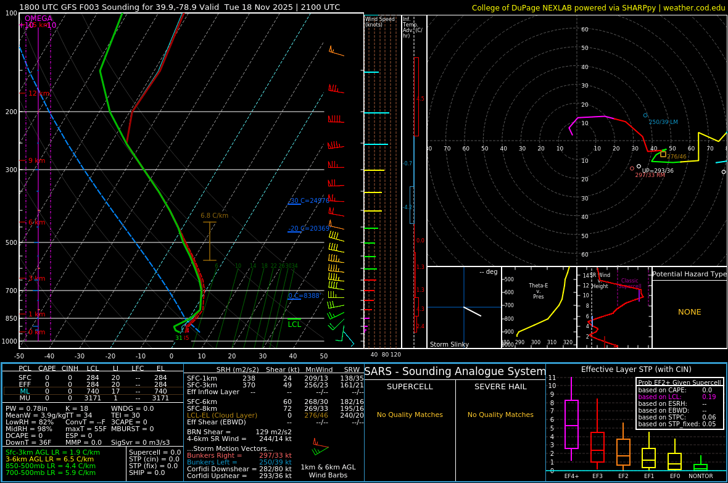This screenshot has height=483, width=728.
Task: Click the magenta 'OMEGA' label
Action: [x=38, y=19]
